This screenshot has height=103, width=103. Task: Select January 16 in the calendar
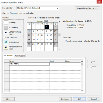[51, 36]
